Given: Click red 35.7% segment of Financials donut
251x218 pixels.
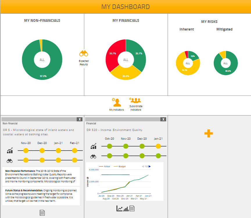Looking at the screenshot, I should [113, 54].
